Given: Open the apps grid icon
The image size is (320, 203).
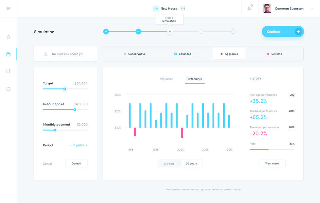Looking at the screenshot, I should coord(183,9).
